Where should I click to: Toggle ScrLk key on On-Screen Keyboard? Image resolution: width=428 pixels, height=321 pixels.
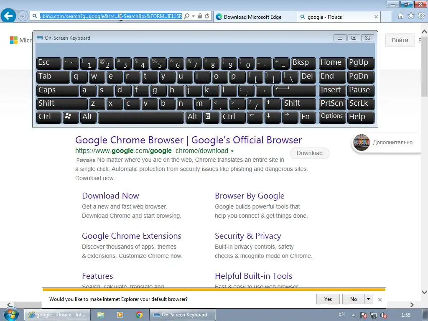pyautogui.click(x=361, y=104)
